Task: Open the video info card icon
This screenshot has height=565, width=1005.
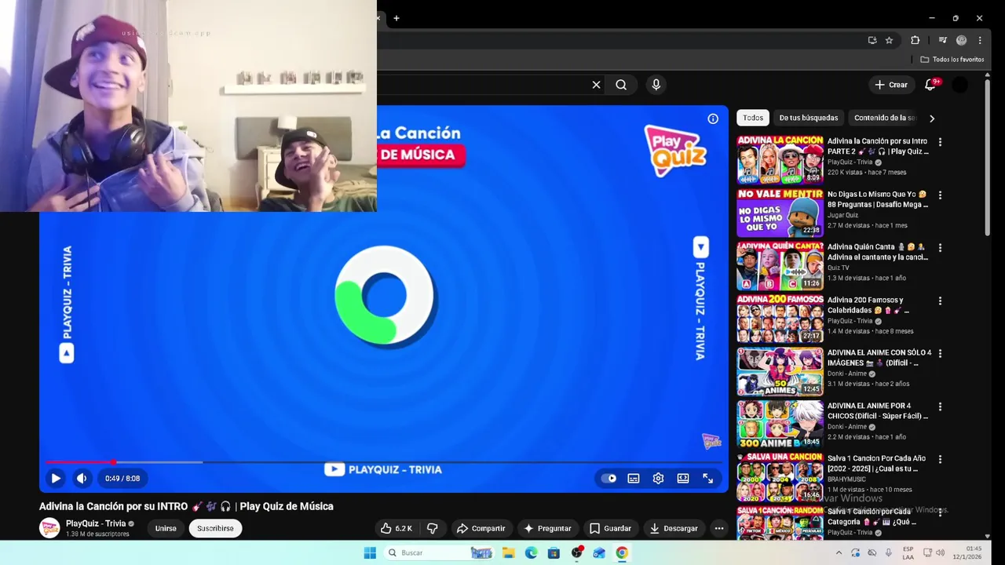Action: pyautogui.click(x=713, y=118)
